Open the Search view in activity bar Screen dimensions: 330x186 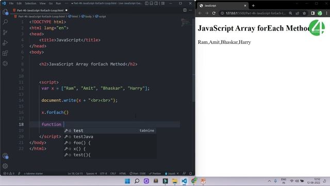click(x=5, y=22)
